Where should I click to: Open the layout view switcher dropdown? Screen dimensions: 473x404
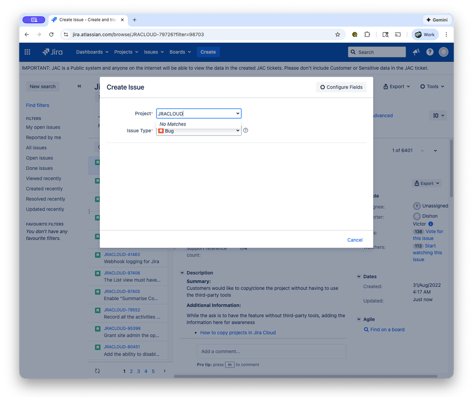[438, 116]
